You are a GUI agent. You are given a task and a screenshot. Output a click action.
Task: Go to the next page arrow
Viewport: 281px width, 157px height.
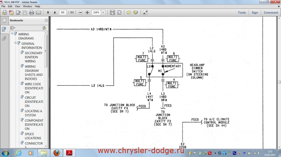click(55, 12)
